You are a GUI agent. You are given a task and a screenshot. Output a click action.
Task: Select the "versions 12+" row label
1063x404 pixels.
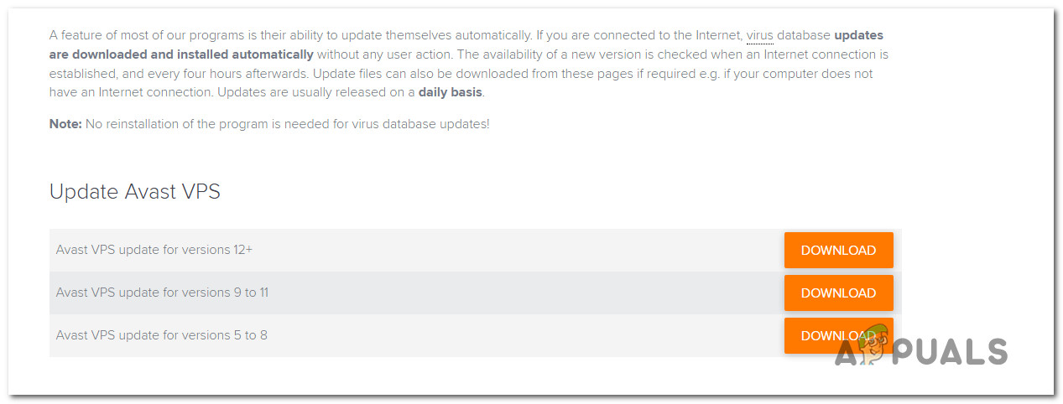(154, 250)
